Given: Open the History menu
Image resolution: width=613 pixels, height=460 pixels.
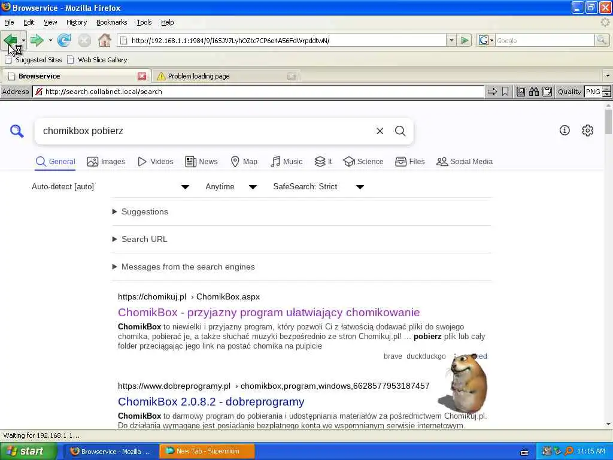Looking at the screenshot, I should click(x=77, y=22).
